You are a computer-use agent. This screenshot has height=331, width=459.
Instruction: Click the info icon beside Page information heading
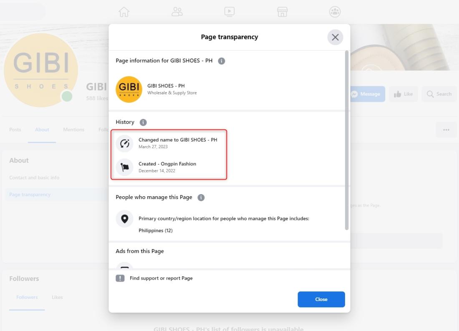[222, 61]
